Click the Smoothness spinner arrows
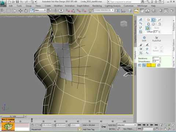This screenshot has height=132, width=176. [160, 61]
